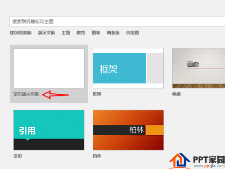Select the blank presentation thumbnail

(x=49, y=68)
